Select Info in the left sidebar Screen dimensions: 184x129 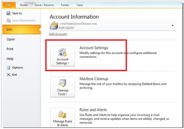point(21,29)
